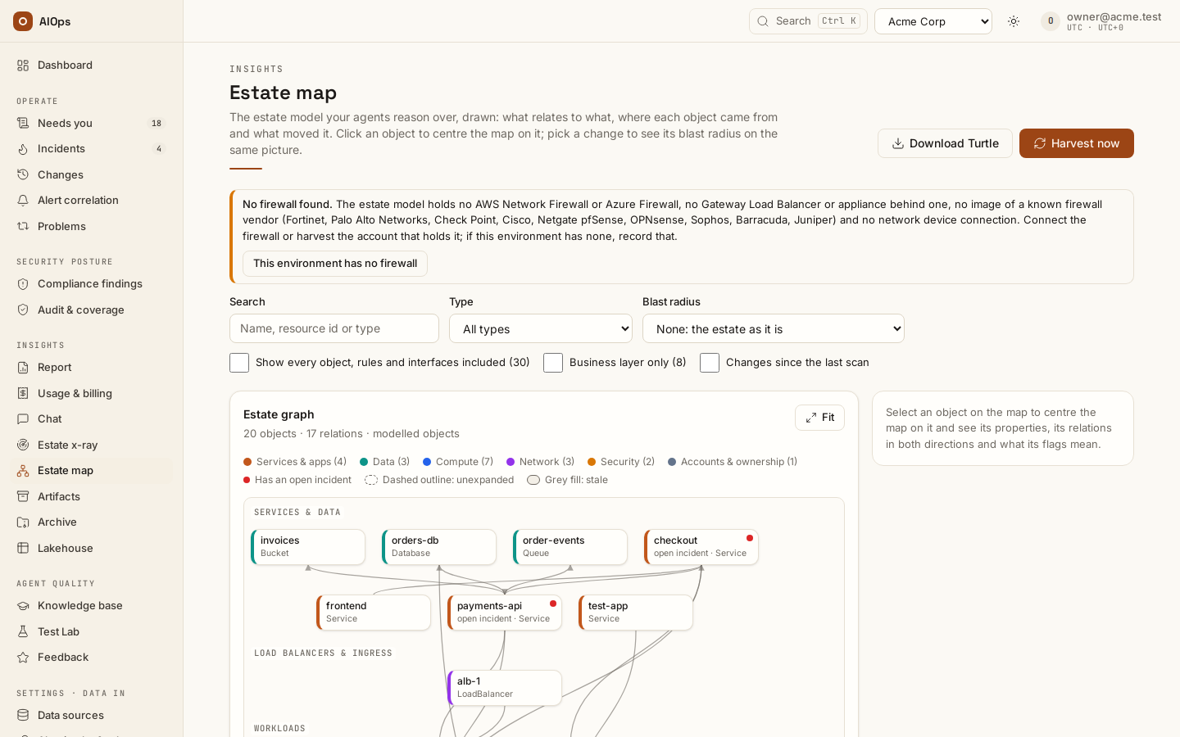Select the alb-1 LoadBalancer node

505,688
